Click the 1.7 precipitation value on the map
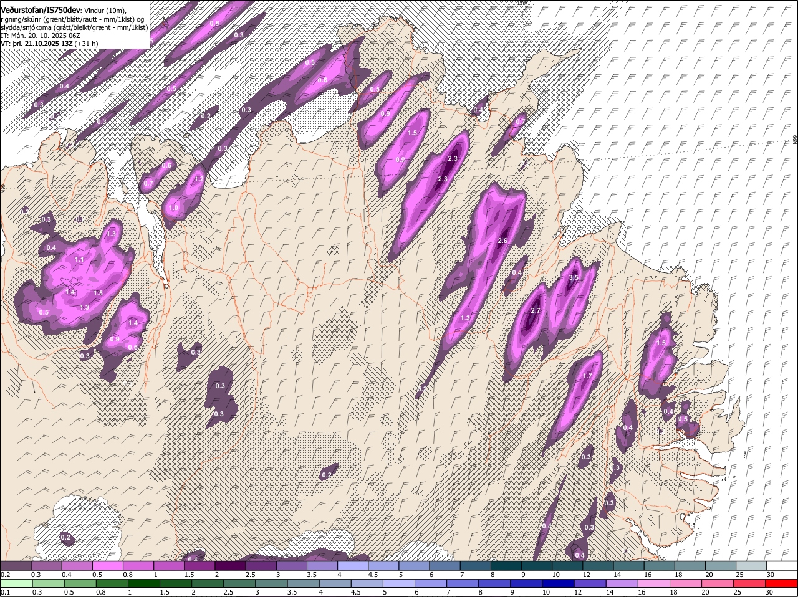Screen dimensions: 798x597 click(x=587, y=376)
